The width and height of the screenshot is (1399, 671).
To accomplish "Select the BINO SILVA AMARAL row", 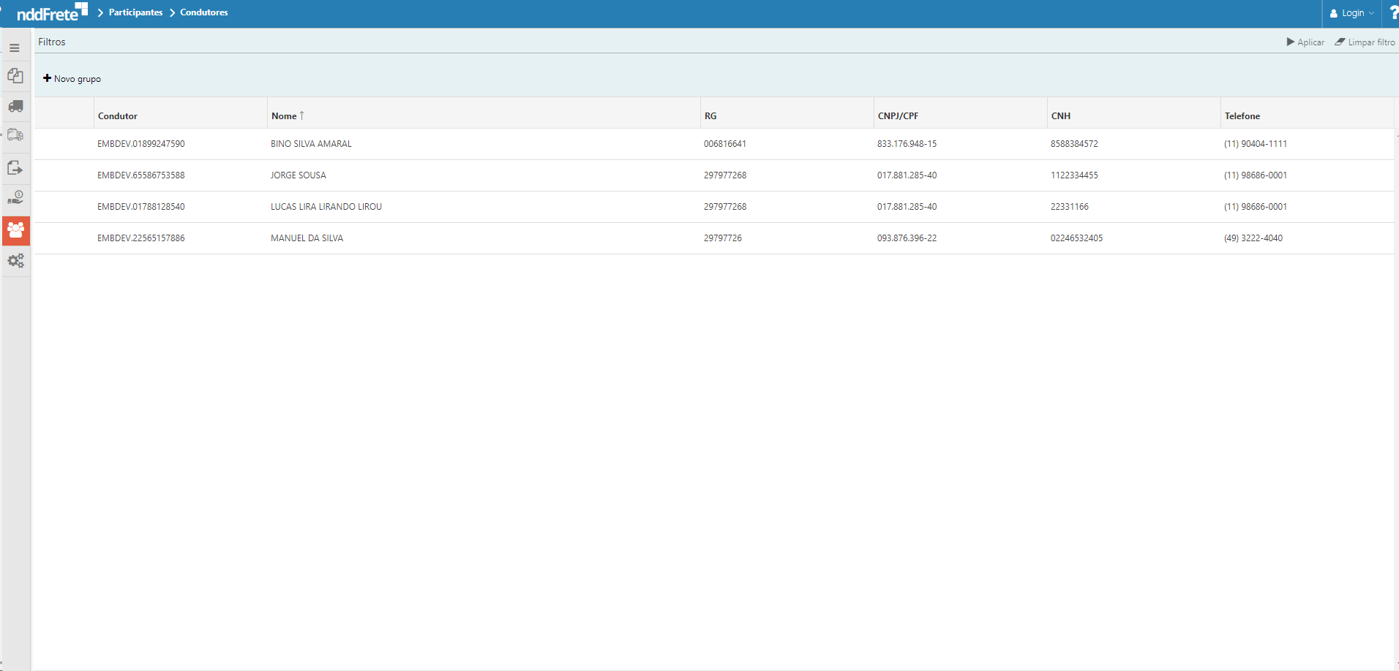I will pyautogui.click(x=311, y=144).
